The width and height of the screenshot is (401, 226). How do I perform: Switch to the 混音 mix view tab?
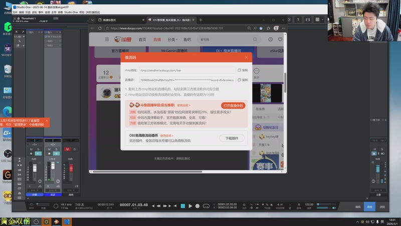click(x=369, y=207)
